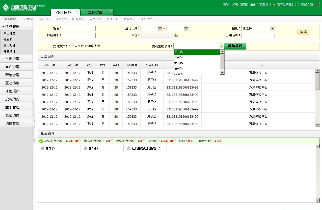Click the 体检编号 input field

click(x=79, y=35)
